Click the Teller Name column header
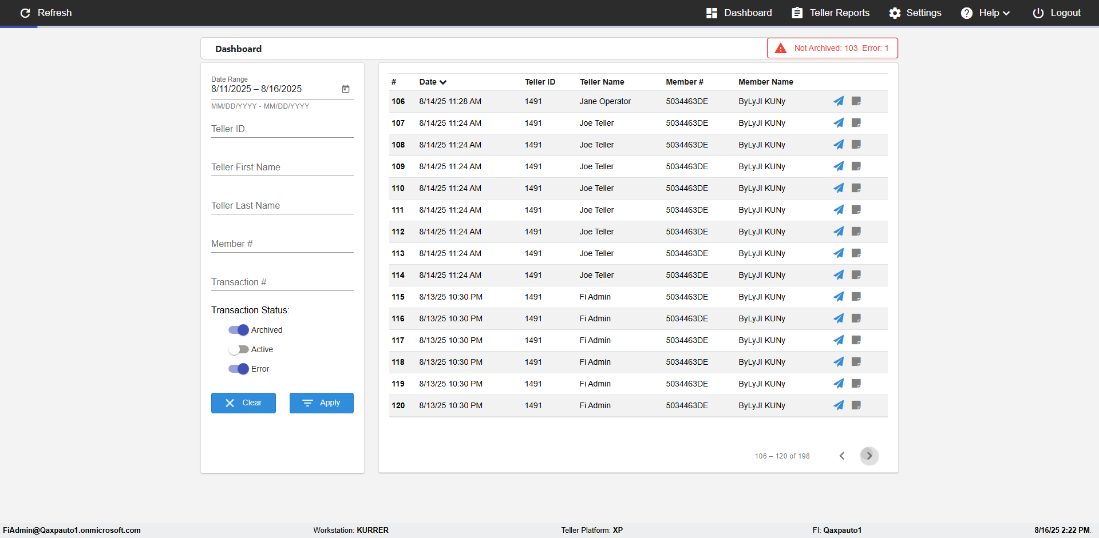 click(x=602, y=82)
